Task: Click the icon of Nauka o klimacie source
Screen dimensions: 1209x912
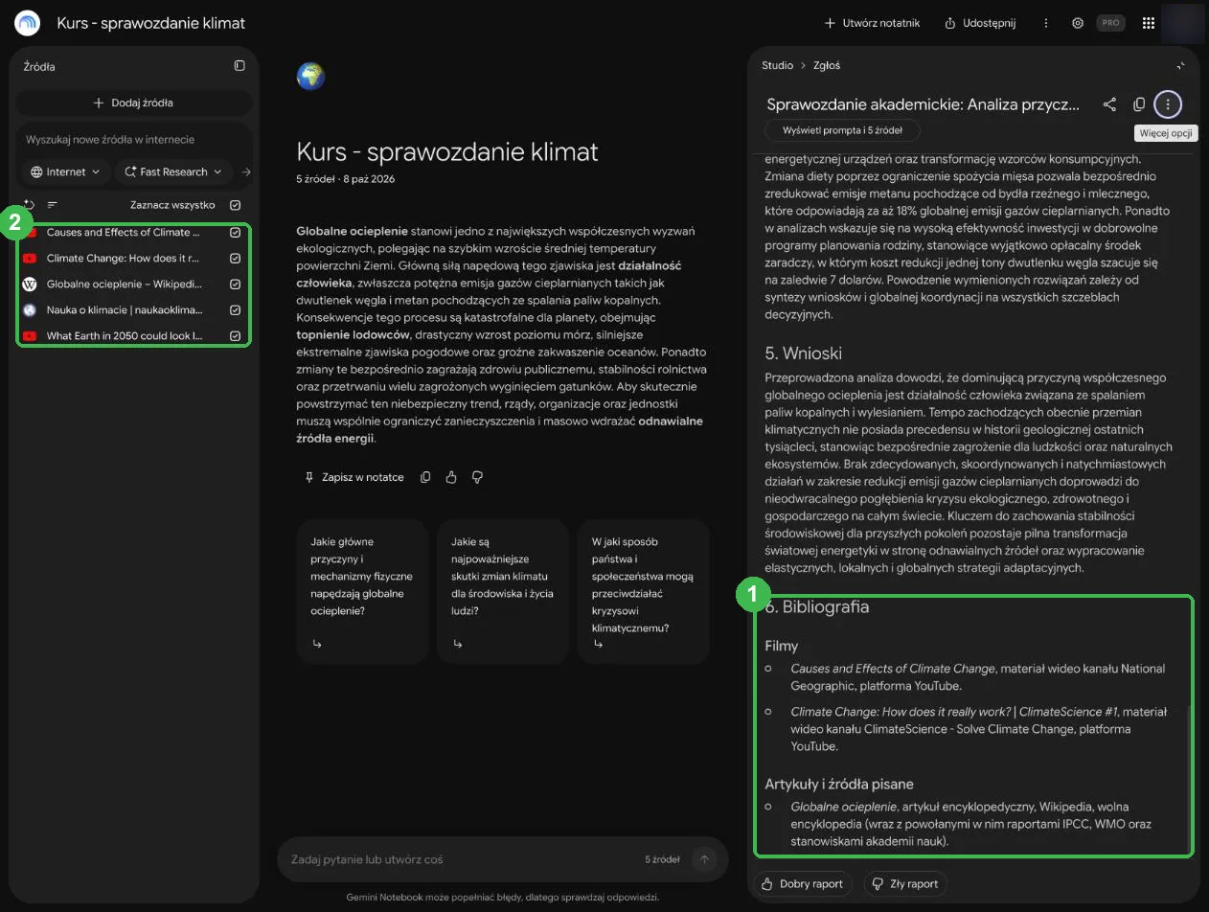Action: pos(30,310)
